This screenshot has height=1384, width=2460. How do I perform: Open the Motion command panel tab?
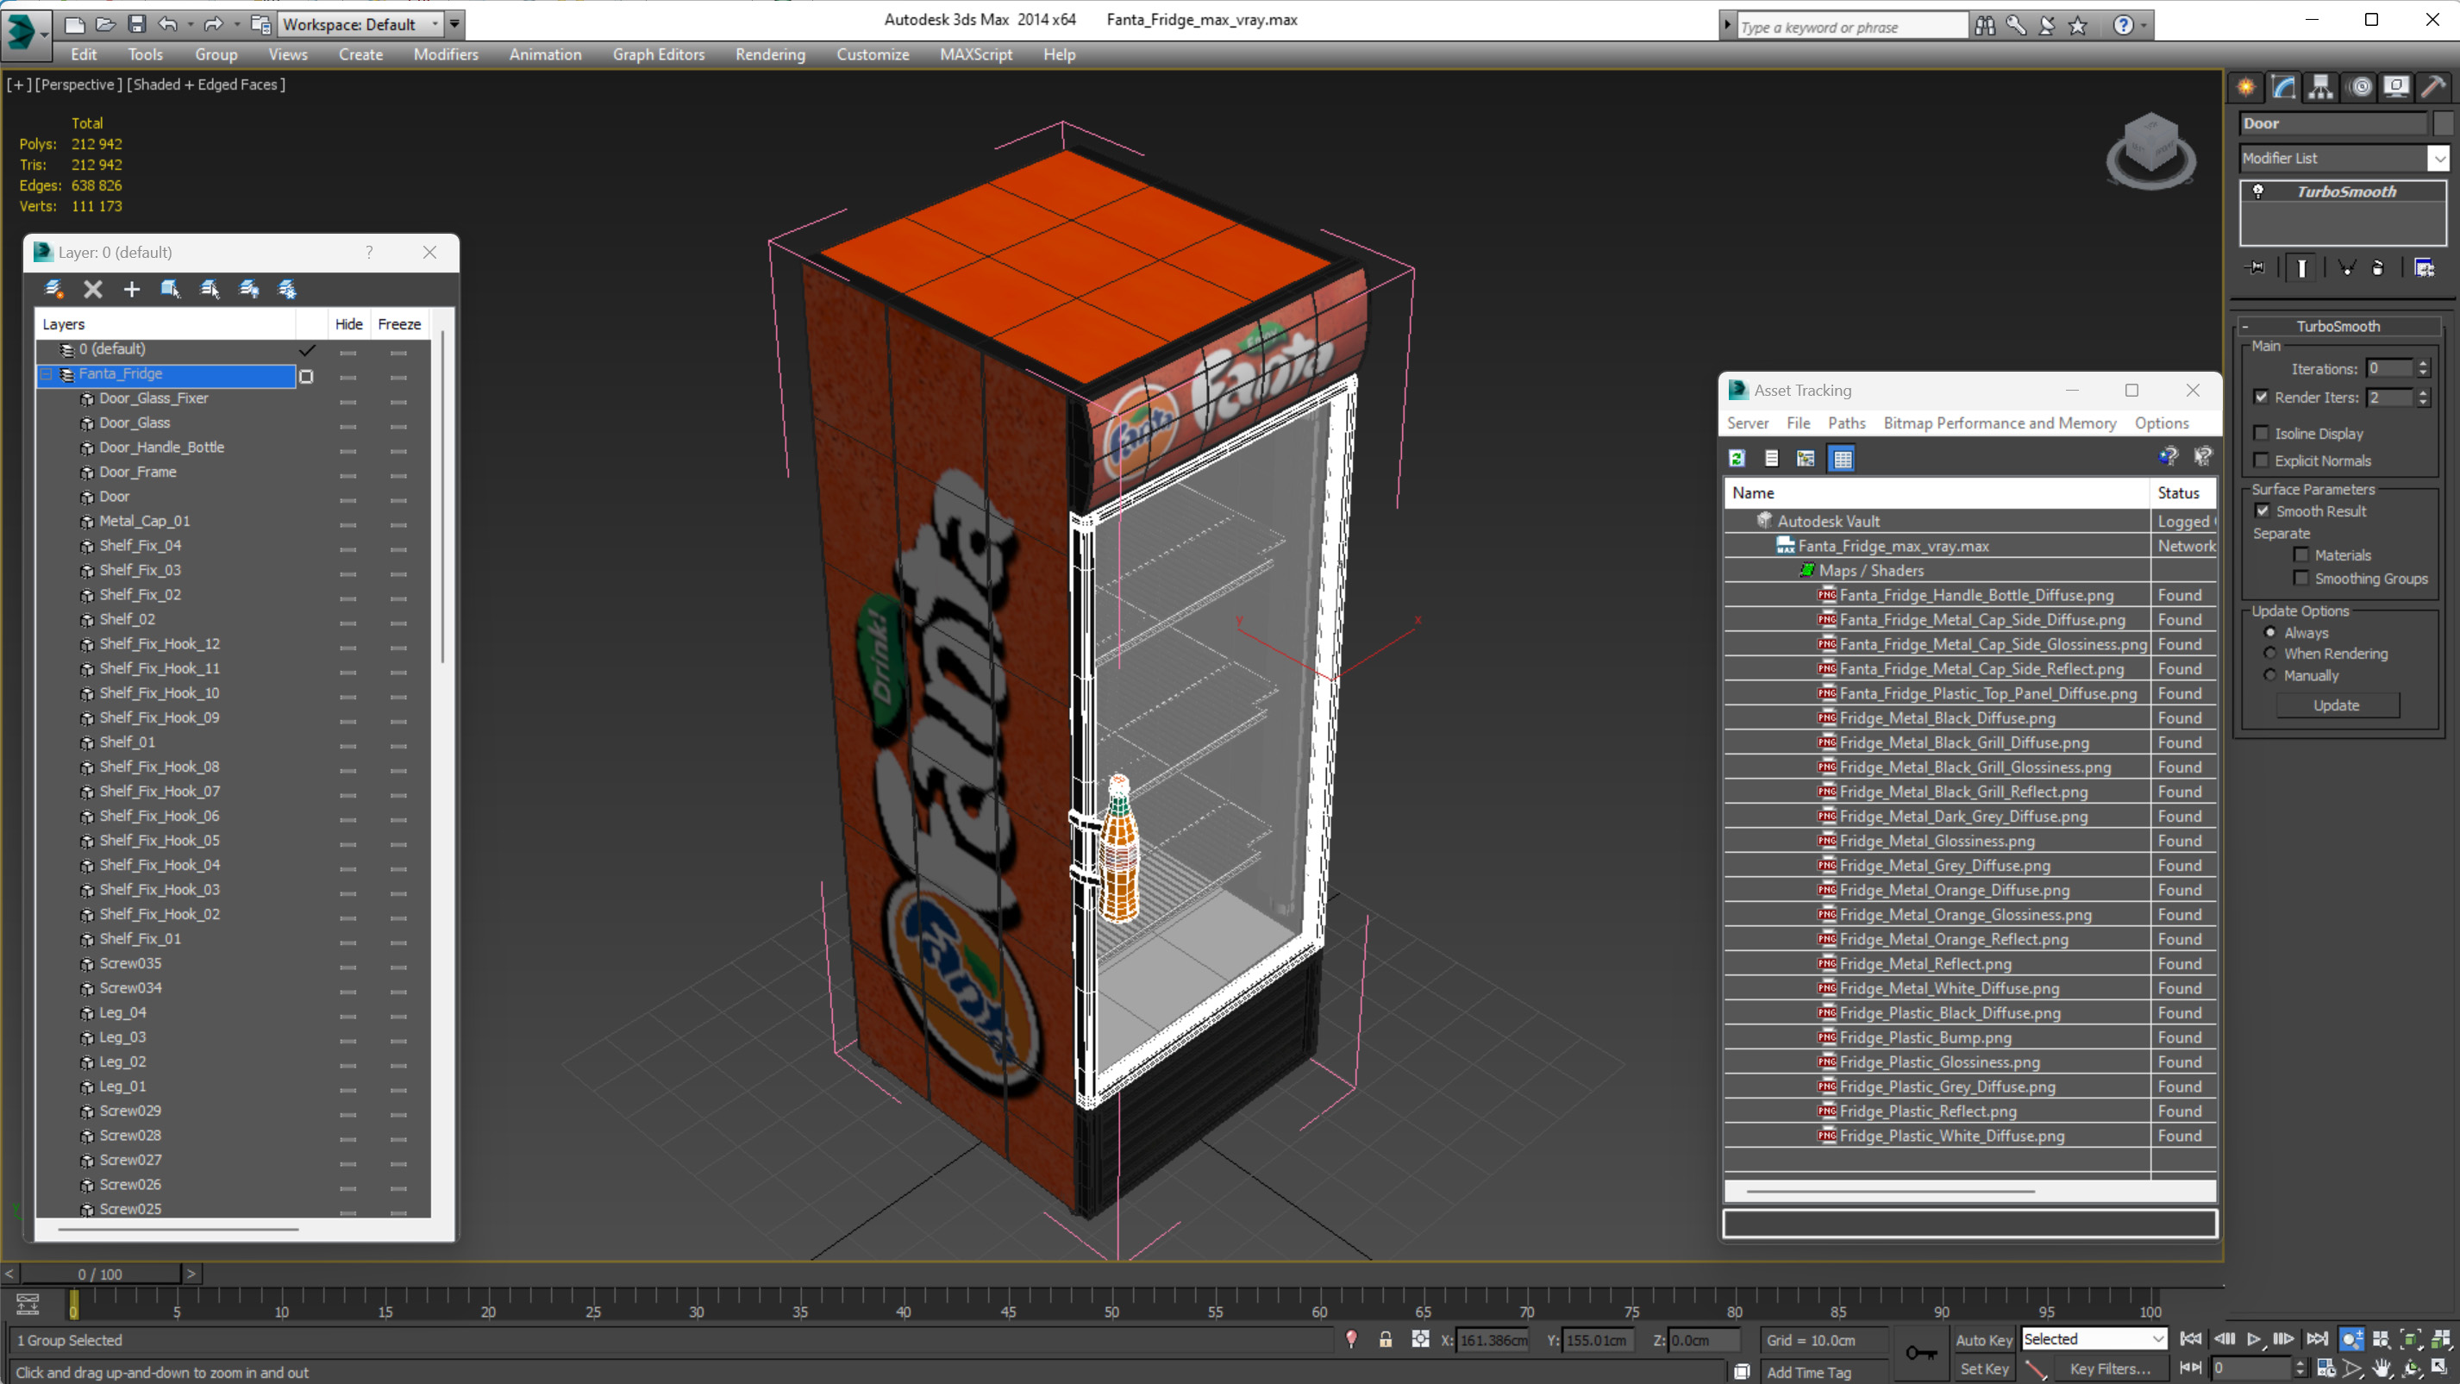pos(2361,87)
